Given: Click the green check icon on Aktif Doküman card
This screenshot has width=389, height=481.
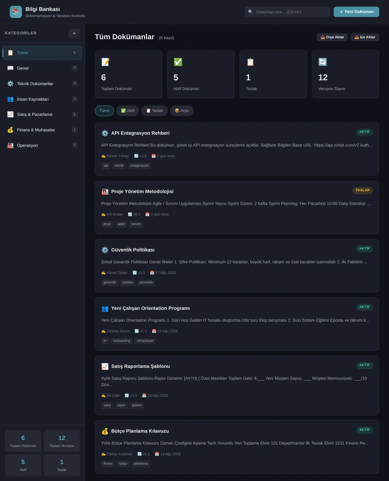Looking at the screenshot, I should pos(178,62).
